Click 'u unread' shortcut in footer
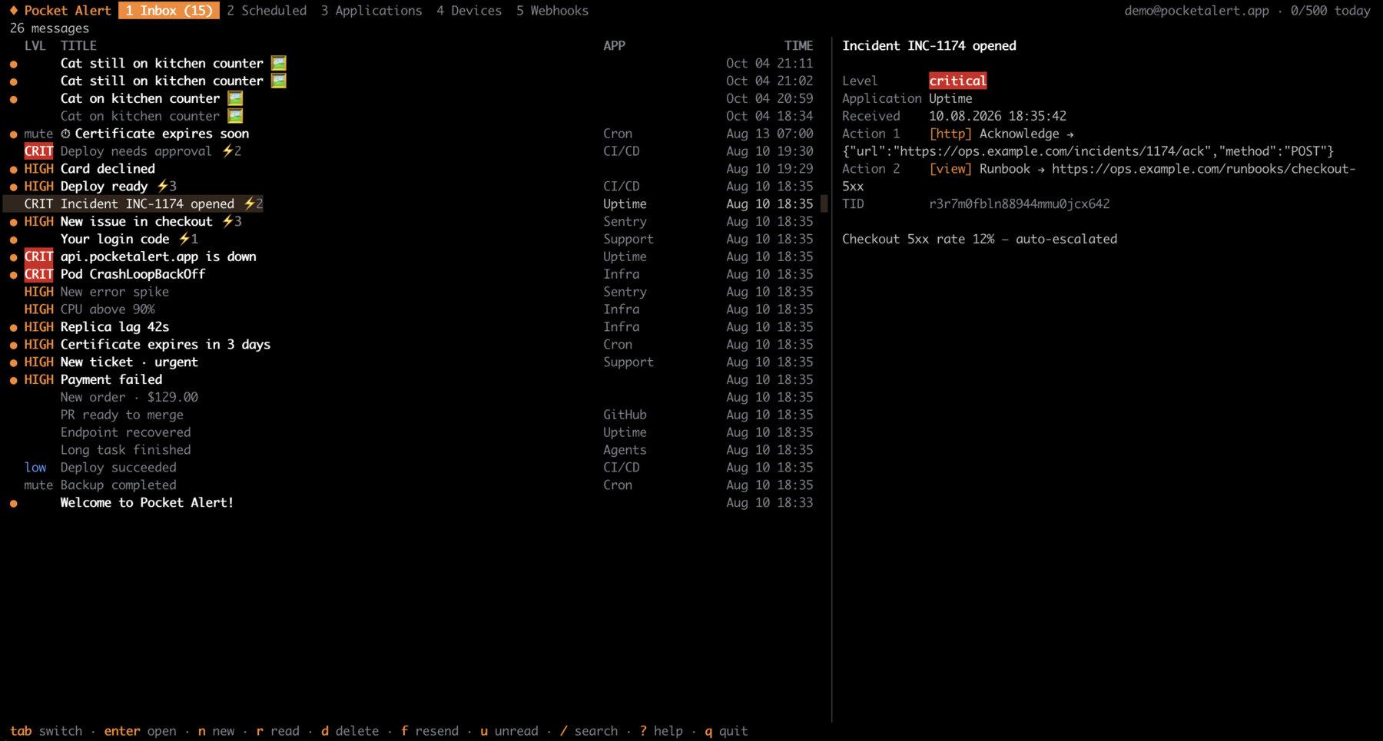Viewport: 1383px width, 741px height. [x=509, y=731]
